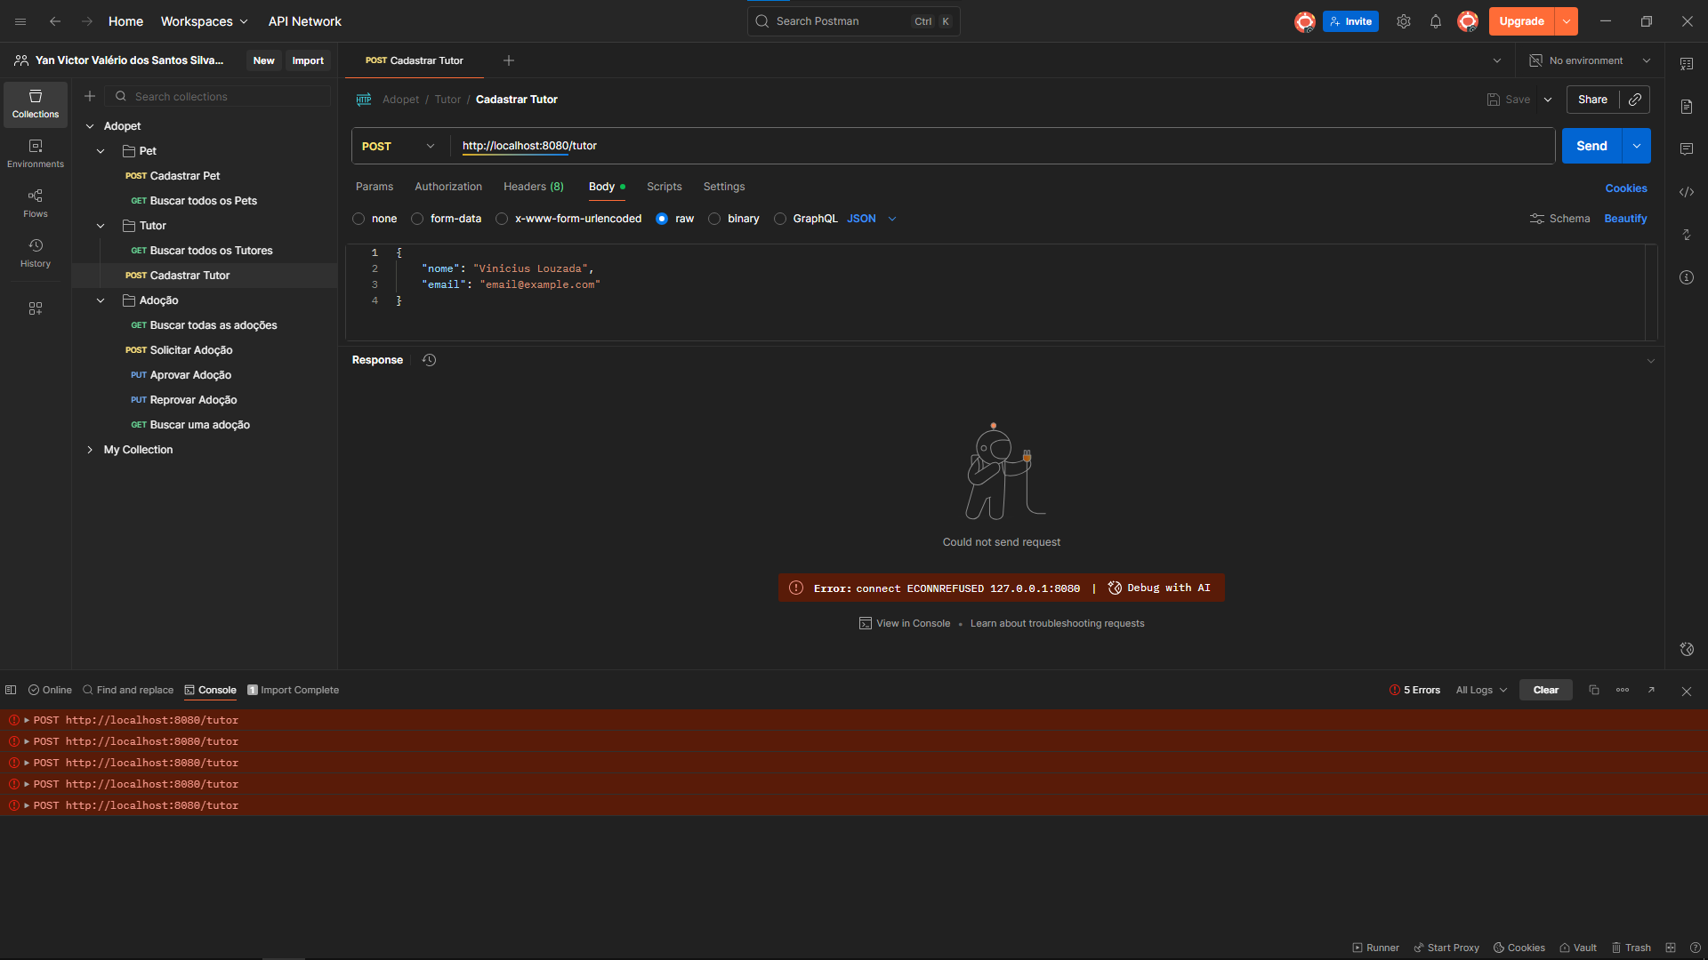The width and height of the screenshot is (1708, 960).
Task: Open the Runner in status bar
Action: [x=1375, y=948]
